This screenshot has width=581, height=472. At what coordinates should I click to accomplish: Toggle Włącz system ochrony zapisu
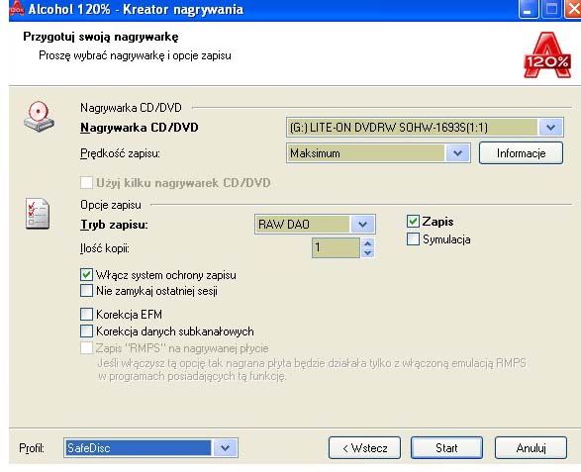86,275
